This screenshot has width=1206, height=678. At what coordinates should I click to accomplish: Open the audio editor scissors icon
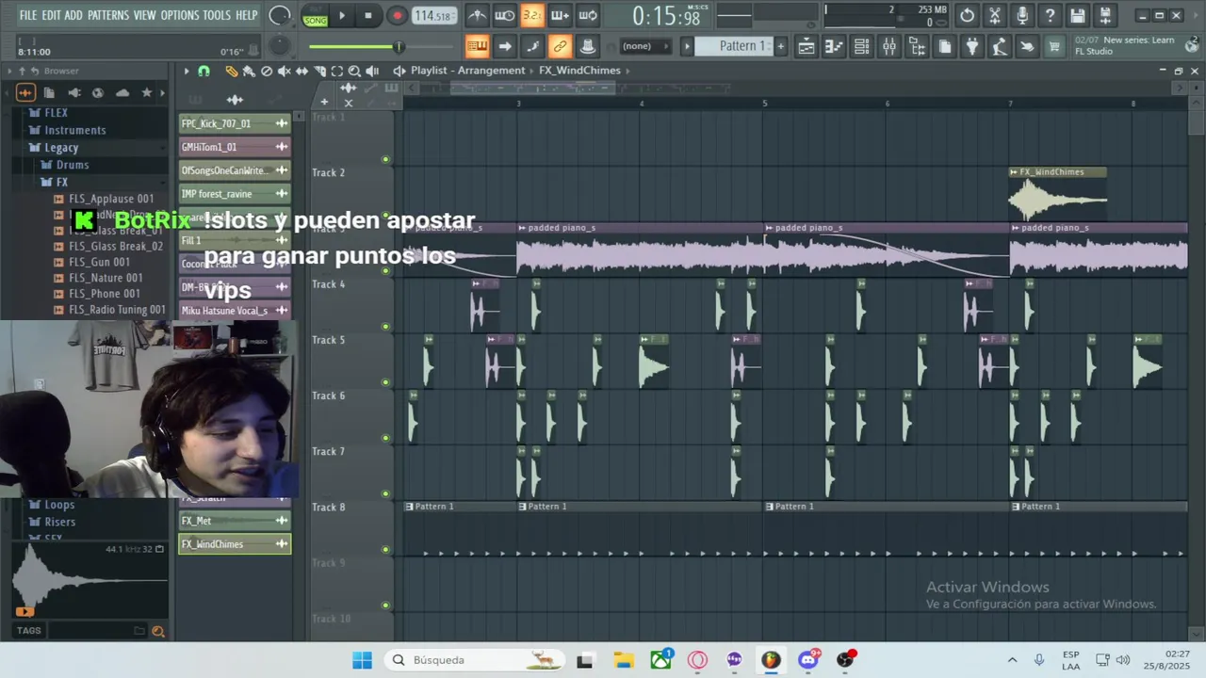click(x=995, y=15)
